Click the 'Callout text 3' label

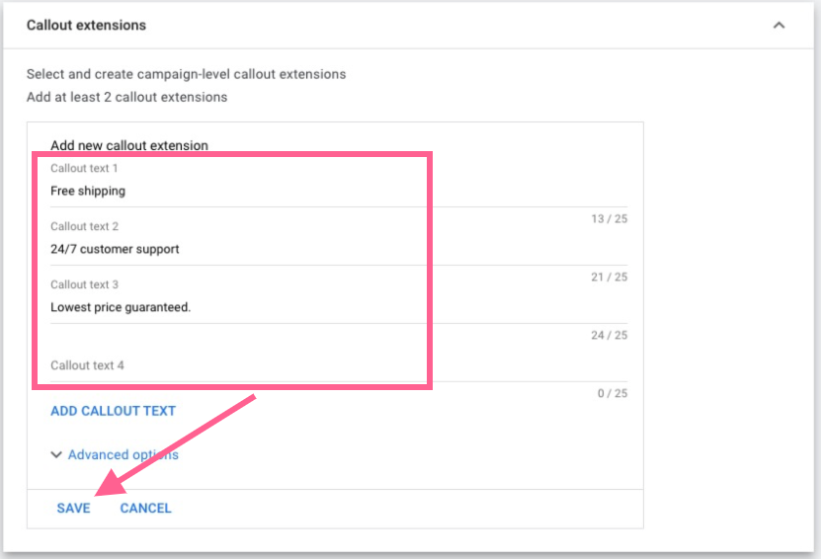(x=84, y=285)
